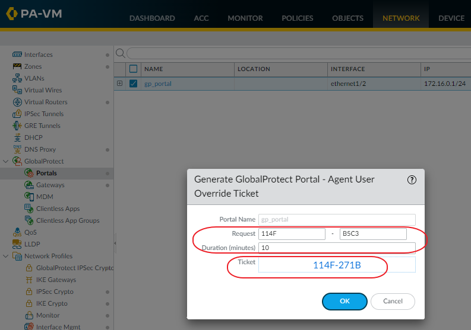Switch to the POLICIES tab

(297, 18)
